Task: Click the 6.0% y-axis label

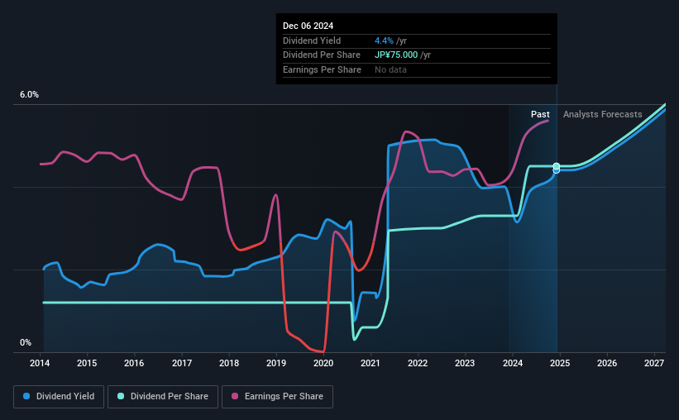Action: pos(29,95)
